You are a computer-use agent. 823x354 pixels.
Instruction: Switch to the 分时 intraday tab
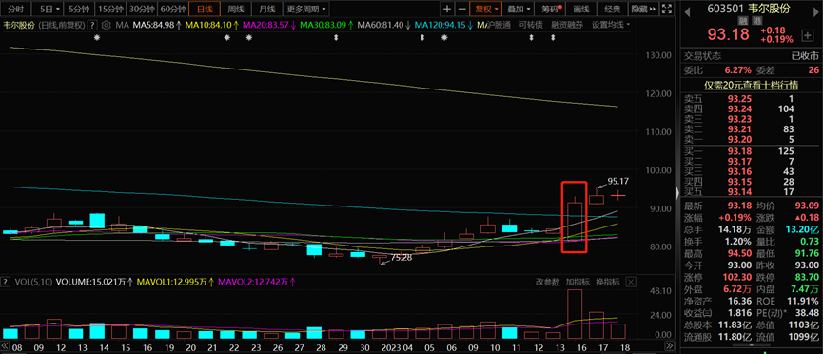point(16,9)
